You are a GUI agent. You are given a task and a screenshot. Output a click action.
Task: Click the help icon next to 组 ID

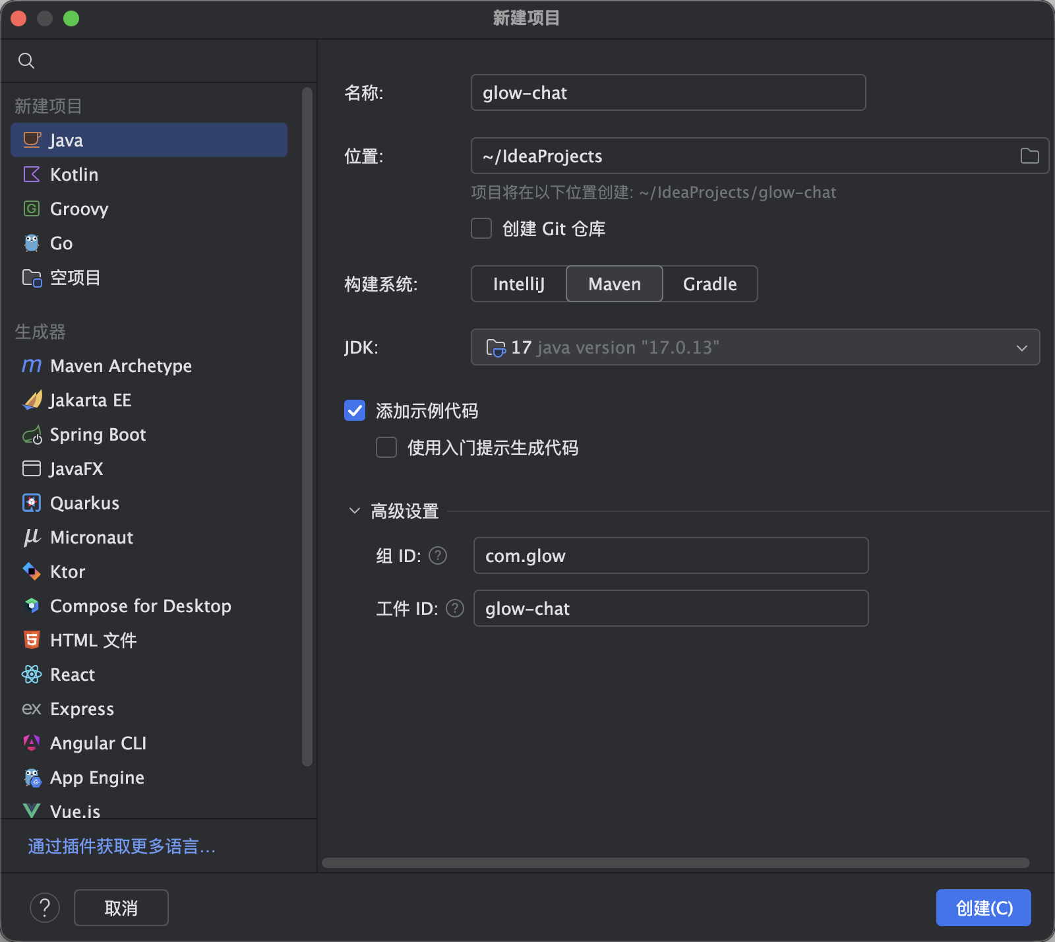[438, 555]
